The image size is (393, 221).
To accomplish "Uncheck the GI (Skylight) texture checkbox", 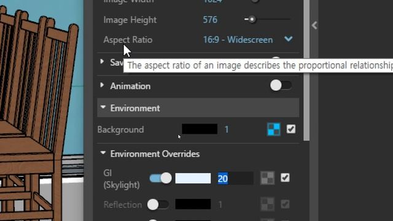I will tap(285, 178).
